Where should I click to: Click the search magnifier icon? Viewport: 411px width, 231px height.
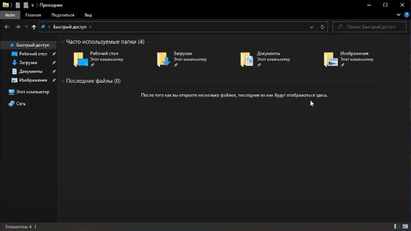click(340, 27)
